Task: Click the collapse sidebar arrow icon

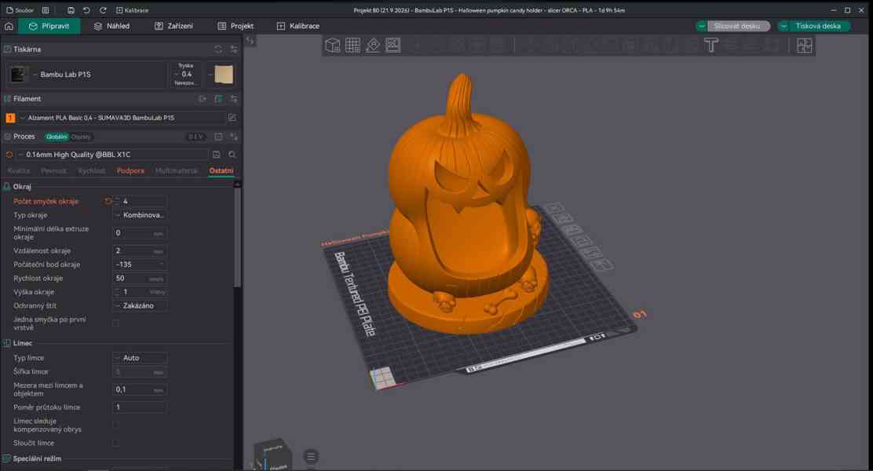Action: point(250,41)
